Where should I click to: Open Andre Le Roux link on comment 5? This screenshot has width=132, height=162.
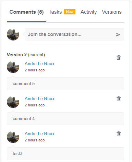39,64
